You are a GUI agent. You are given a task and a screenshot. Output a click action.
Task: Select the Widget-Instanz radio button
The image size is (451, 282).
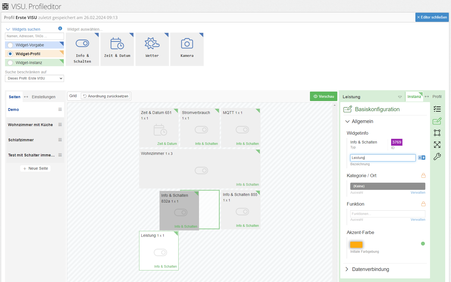[x=10, y=63]
